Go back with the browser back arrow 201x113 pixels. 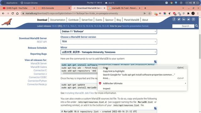3,13
